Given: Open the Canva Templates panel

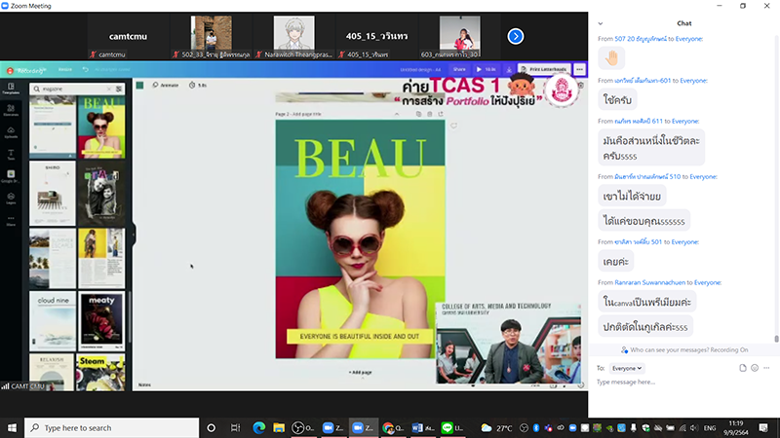Looking at the screenshot, I should [x=11, y=89].
